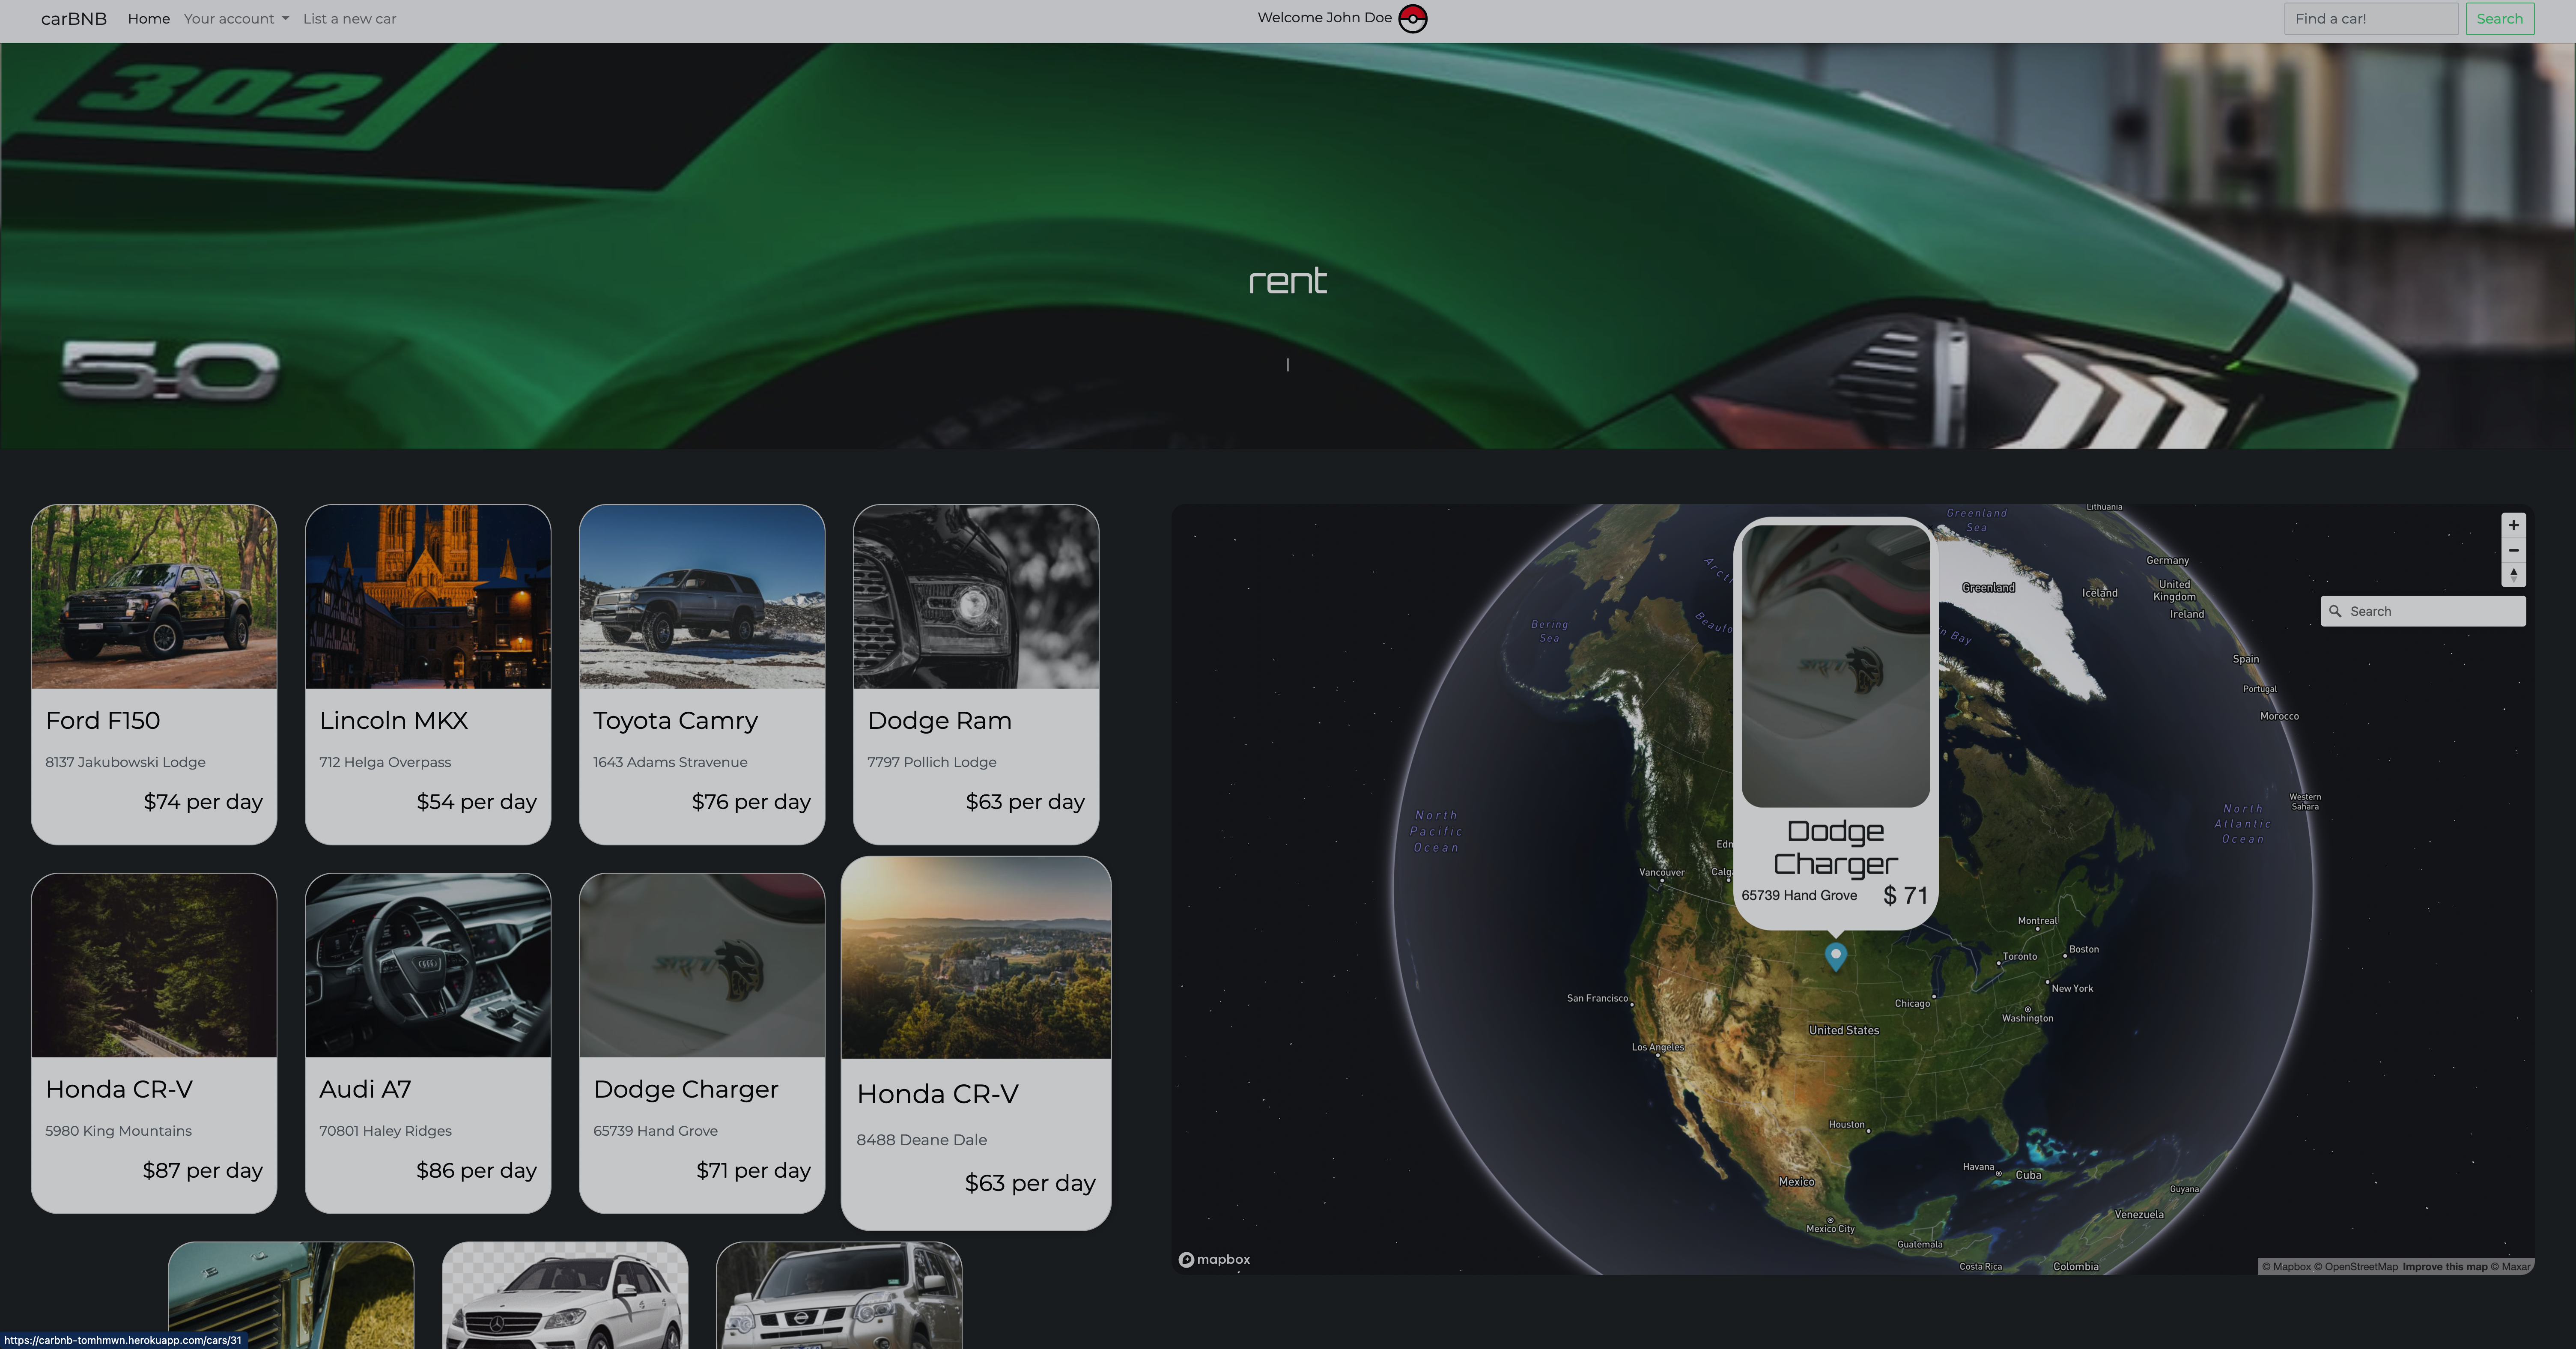Click 8137 Jakubowski Lodge address
The image size is (2576, 1349).
point(125,762)
